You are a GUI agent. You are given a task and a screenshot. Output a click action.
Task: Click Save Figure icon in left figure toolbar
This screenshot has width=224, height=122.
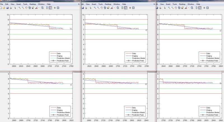(x=8, y=8)
